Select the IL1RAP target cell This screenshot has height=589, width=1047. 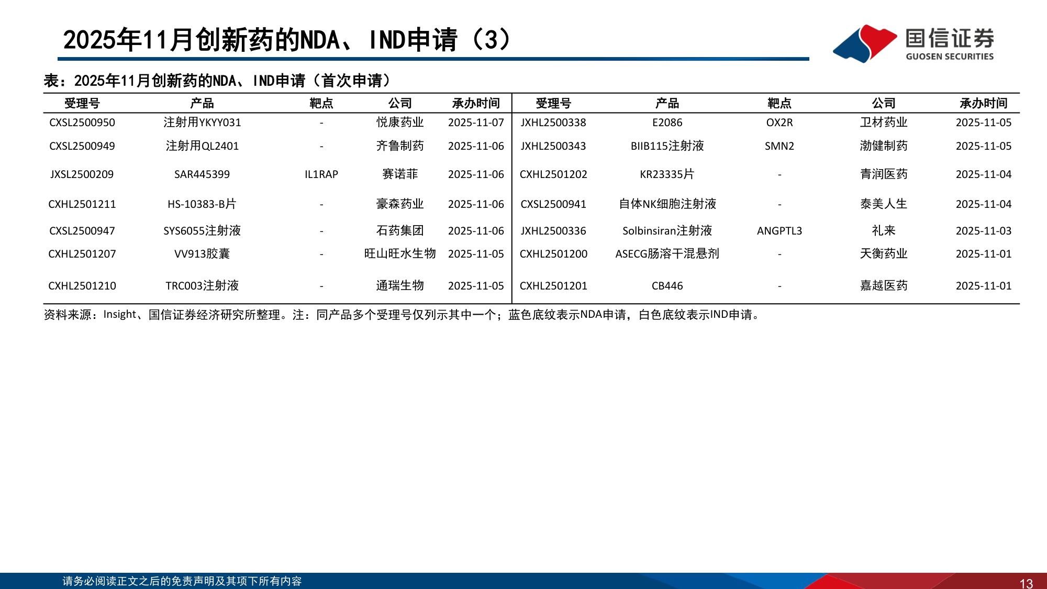click(x=321, y=174)
